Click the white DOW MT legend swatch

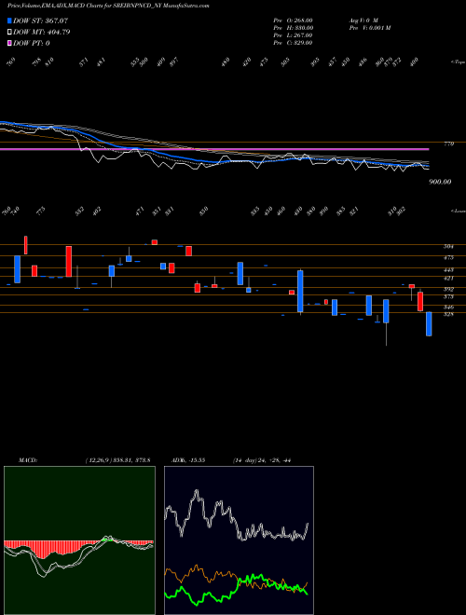(9, 33)
